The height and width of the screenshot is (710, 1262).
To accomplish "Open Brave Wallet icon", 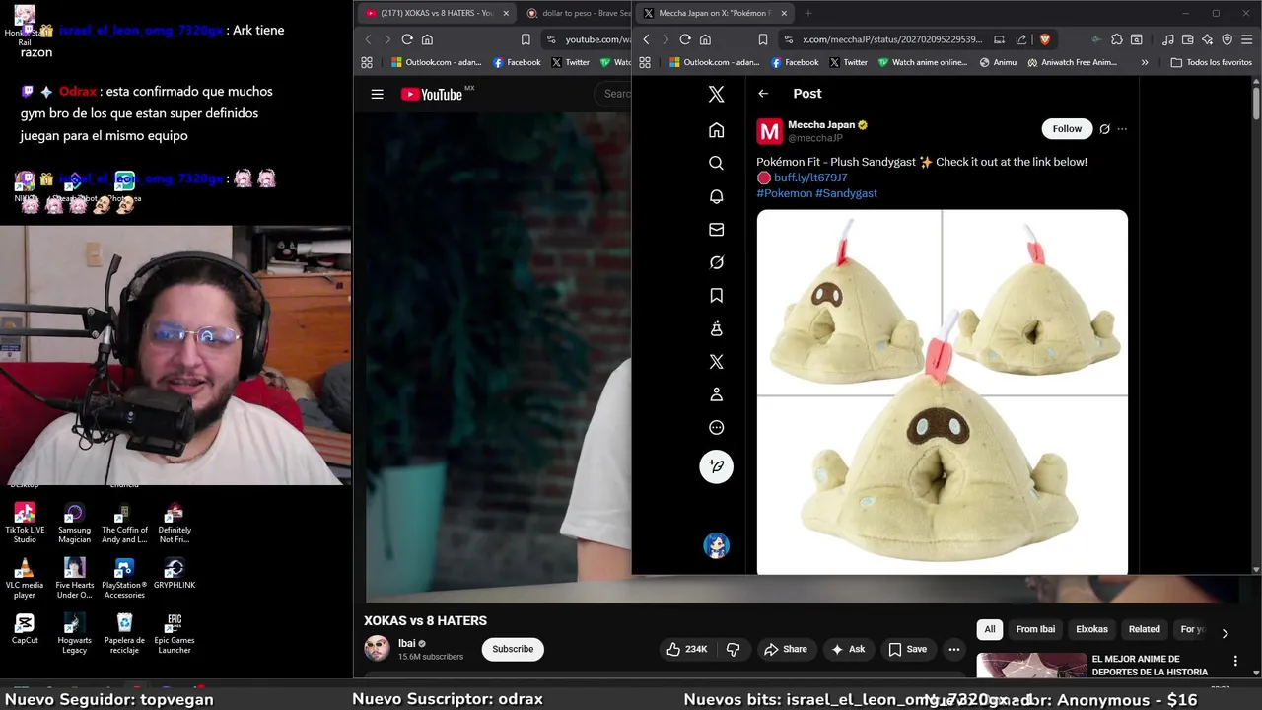I will [x=1188, y=39].
